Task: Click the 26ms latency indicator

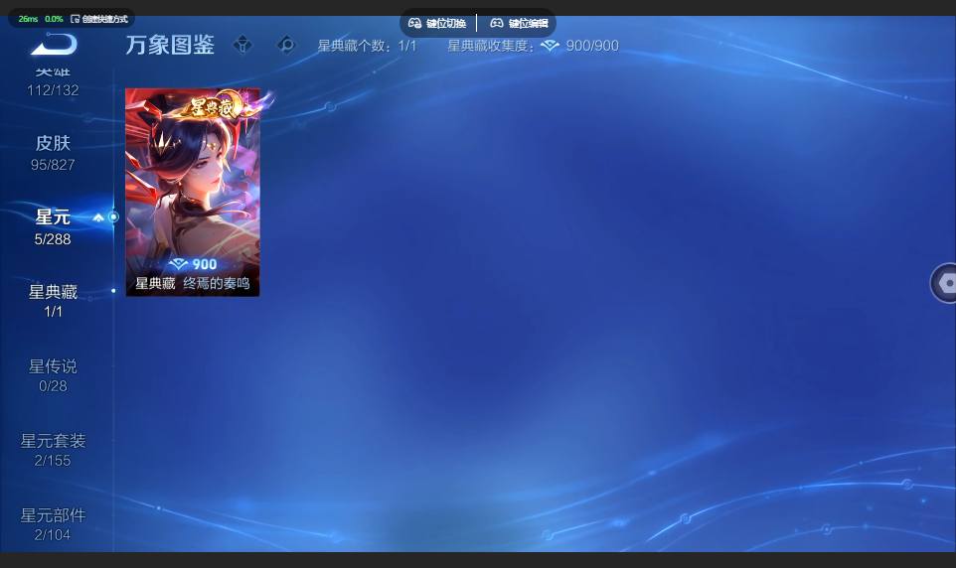Action: click(x=28, y=19)
